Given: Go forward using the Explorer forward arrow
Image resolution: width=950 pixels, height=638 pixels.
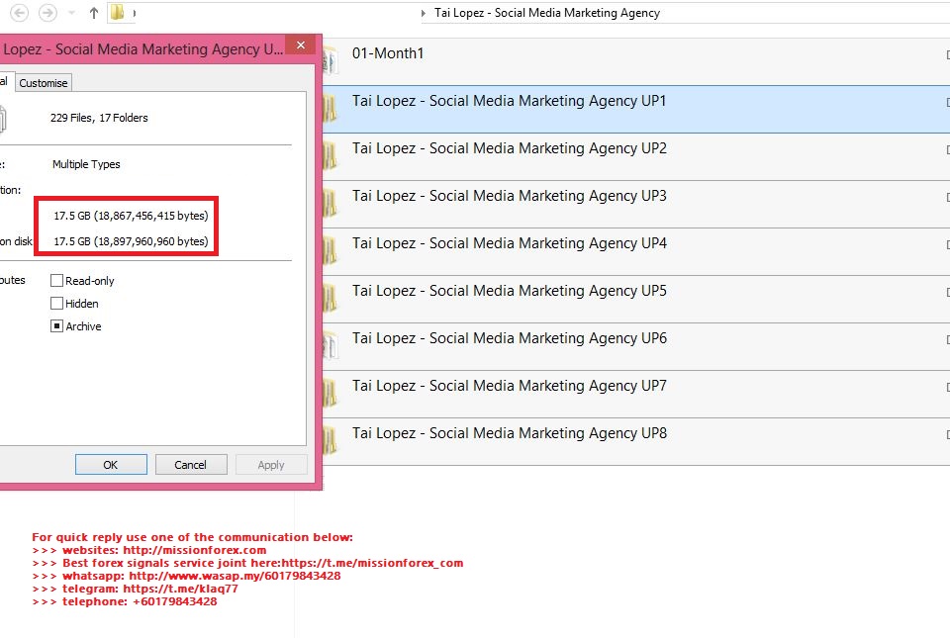Looking at the screenshot, I should [47, 13].
